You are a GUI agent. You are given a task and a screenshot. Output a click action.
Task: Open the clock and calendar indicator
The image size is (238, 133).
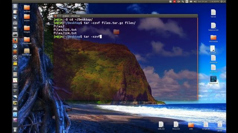click(208, 1)
